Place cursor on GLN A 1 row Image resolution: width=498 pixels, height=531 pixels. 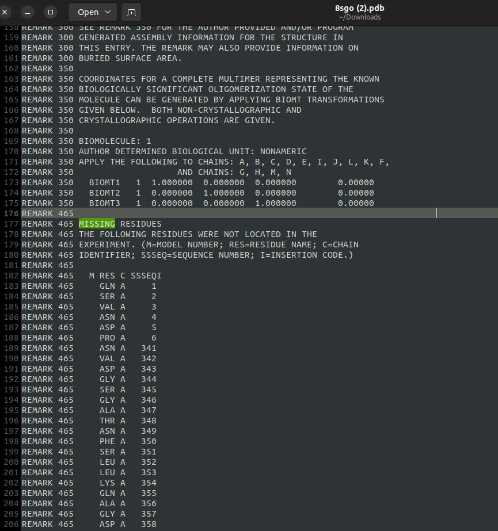(x=127, y=286)
